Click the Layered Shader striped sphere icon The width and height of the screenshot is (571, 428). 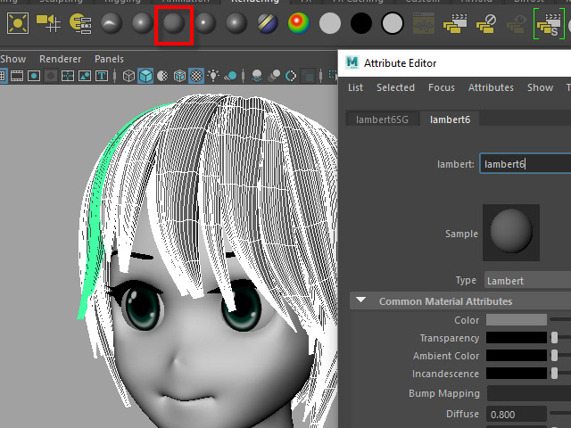click(267, 23)
